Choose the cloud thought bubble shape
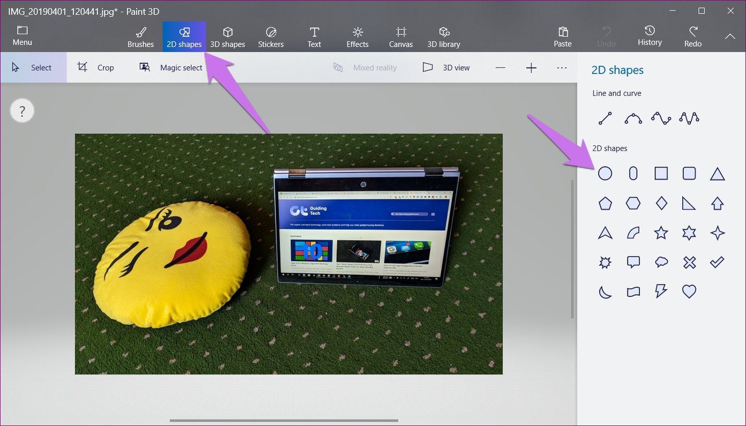746x426 pixels. [661, 262]
